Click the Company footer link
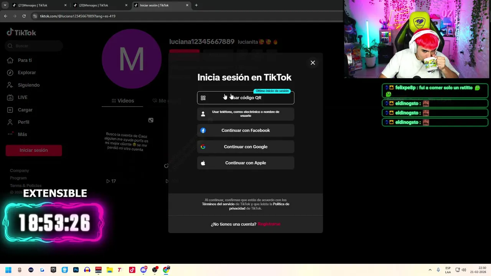Viewport: 491px width, 276px height. (20, 171)
